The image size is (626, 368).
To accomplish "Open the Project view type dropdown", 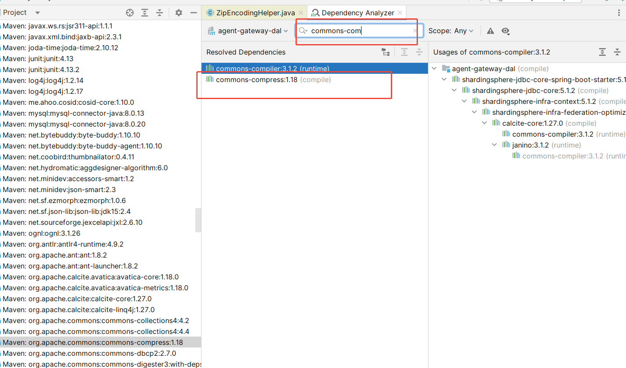I will [x=38, y=13].
